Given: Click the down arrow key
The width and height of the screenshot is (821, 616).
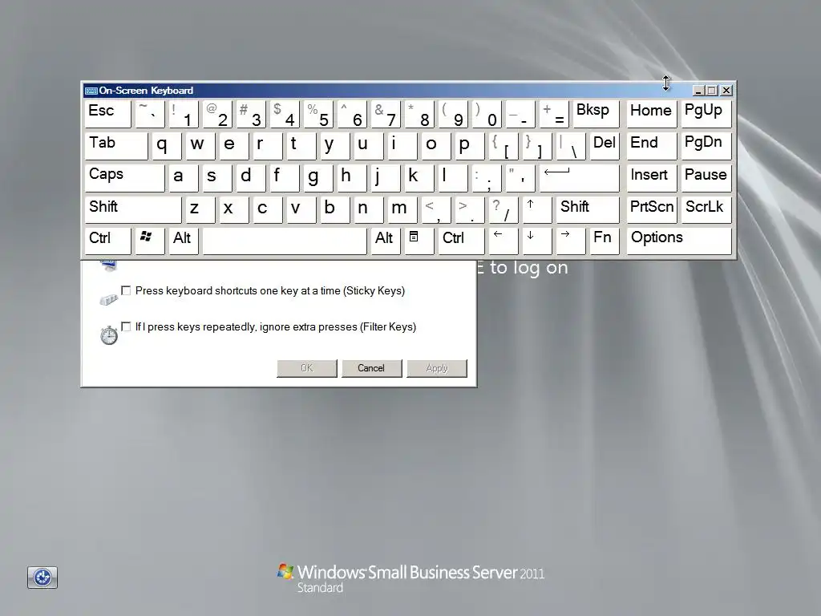Looking at the screenshot, I should pos(536,241).
